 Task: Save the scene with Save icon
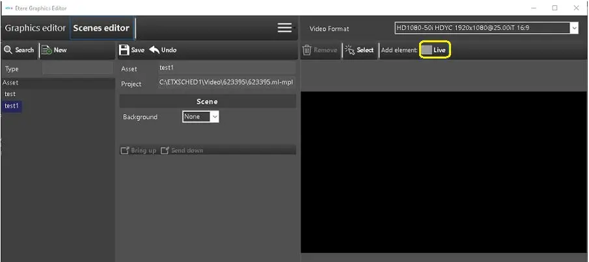pos(125,50)
